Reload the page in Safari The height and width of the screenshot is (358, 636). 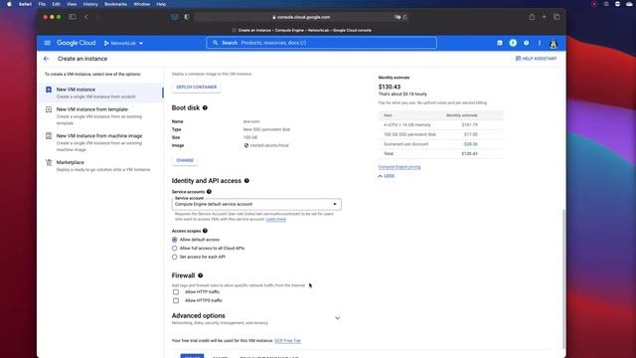[404, 17]
